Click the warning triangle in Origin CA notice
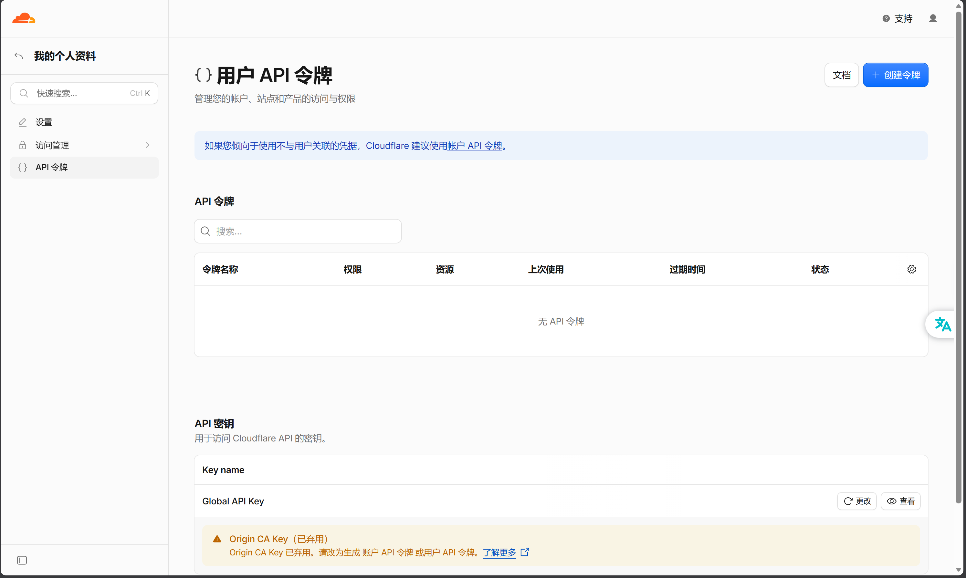Screen dimensions: 966x578 [x=217, y=539]
